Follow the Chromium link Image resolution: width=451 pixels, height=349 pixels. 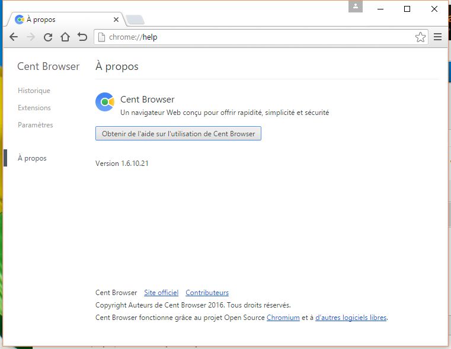283,318
